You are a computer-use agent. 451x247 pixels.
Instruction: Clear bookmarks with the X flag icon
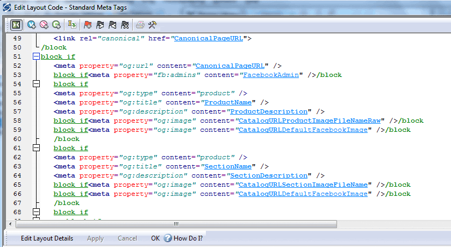[125, 24]
